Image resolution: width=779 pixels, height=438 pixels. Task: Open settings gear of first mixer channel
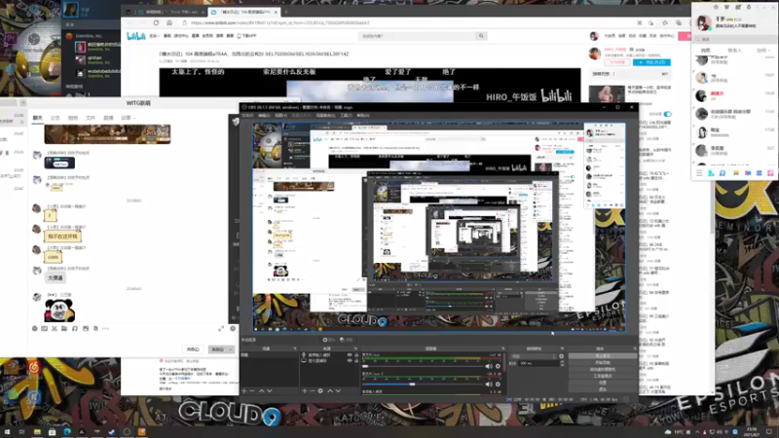point(498,367)
